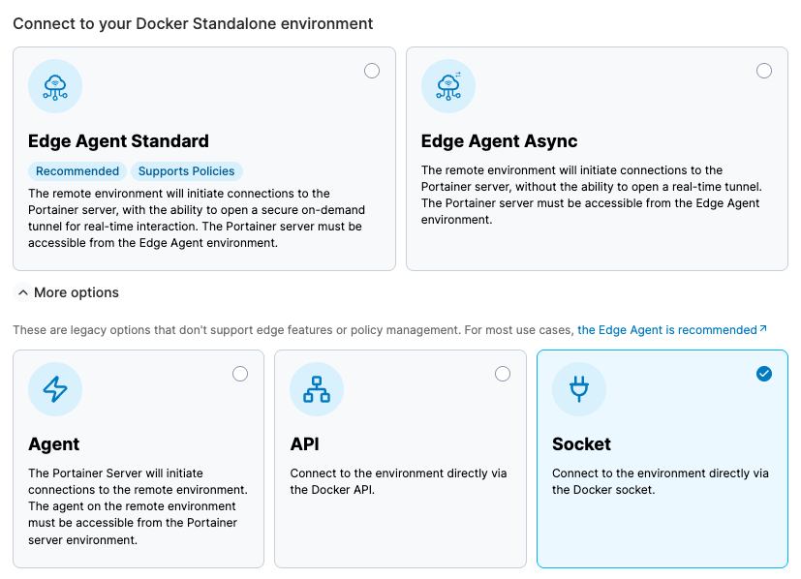Choose the API option card description

pyautogui.click(x=398, y=481)
